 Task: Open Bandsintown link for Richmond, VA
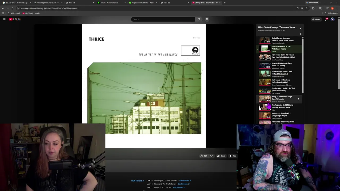pos(184,184)
